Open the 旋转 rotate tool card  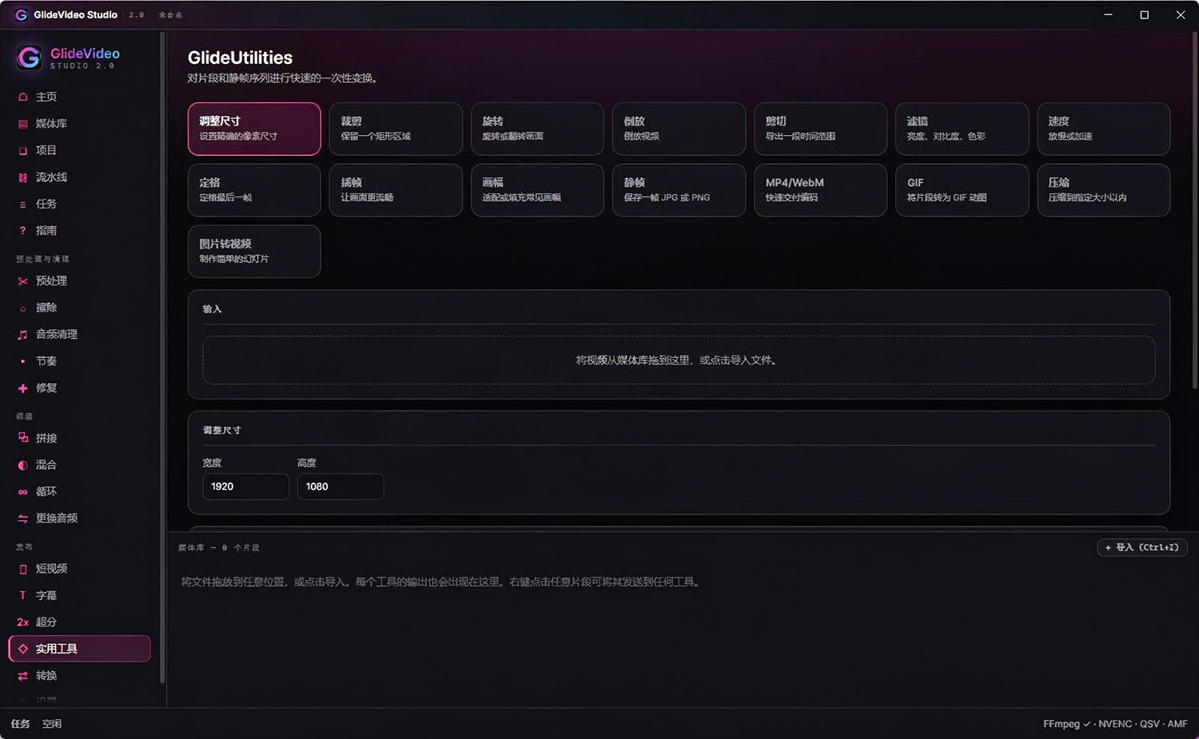537,129
